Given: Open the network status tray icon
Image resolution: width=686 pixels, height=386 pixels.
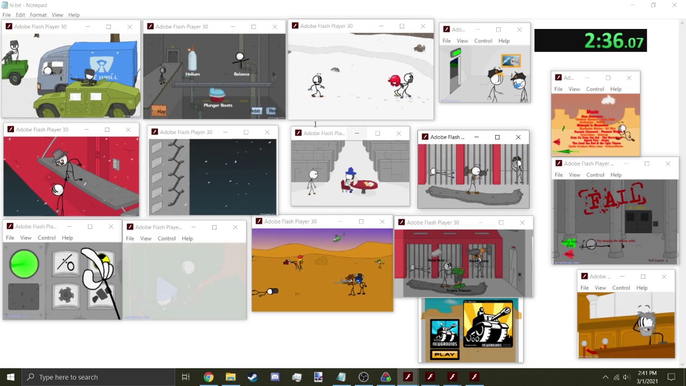Looking at the screenshot, I should [x=616, y=377].
